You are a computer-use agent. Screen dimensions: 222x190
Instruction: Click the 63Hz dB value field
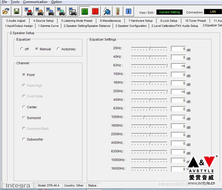pos(178,66)
